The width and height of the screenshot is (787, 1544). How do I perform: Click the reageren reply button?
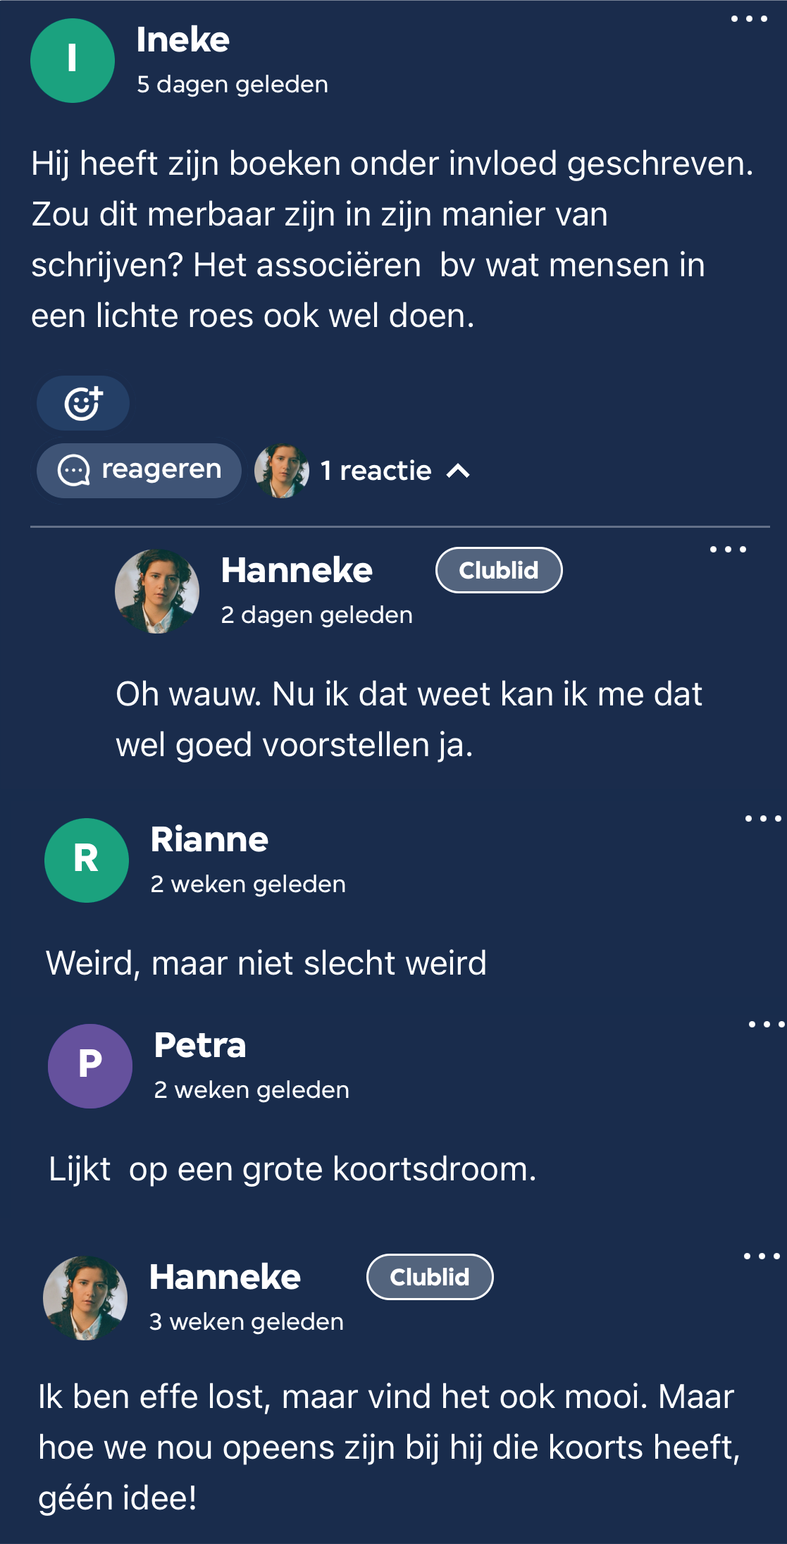tap(140, 470)
